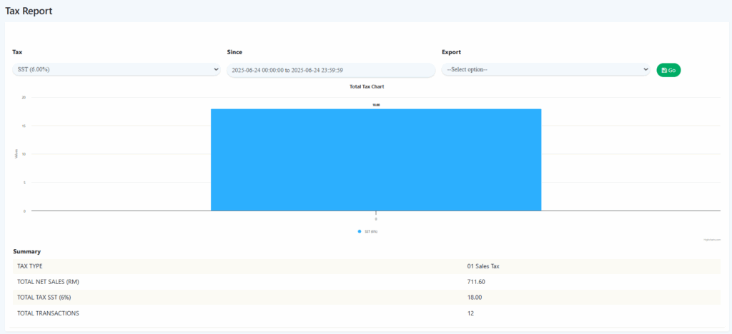
Task: Click the 01 Sales Tax value
Action: [483, 266]
